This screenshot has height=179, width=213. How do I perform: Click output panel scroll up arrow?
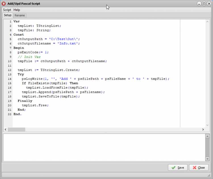point(207,136)
